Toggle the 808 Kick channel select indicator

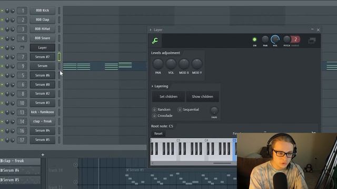[59, 10]
